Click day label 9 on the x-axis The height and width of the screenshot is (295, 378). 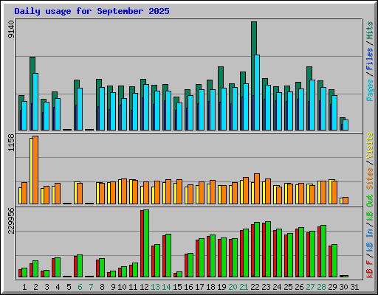113,287
